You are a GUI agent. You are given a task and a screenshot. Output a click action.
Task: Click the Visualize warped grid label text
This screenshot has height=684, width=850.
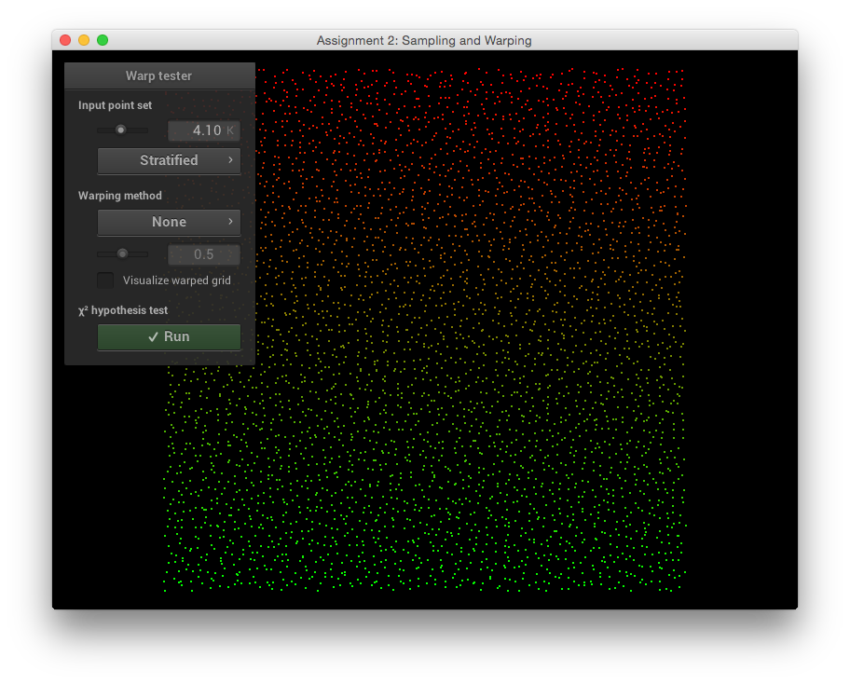pyautogui.click(x=177, y=280)
